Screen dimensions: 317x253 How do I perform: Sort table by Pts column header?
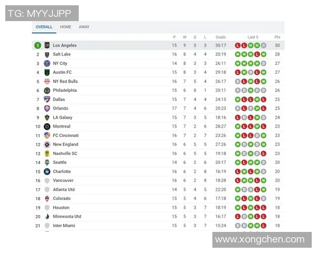pyautogui.click(x=277, y=37)
